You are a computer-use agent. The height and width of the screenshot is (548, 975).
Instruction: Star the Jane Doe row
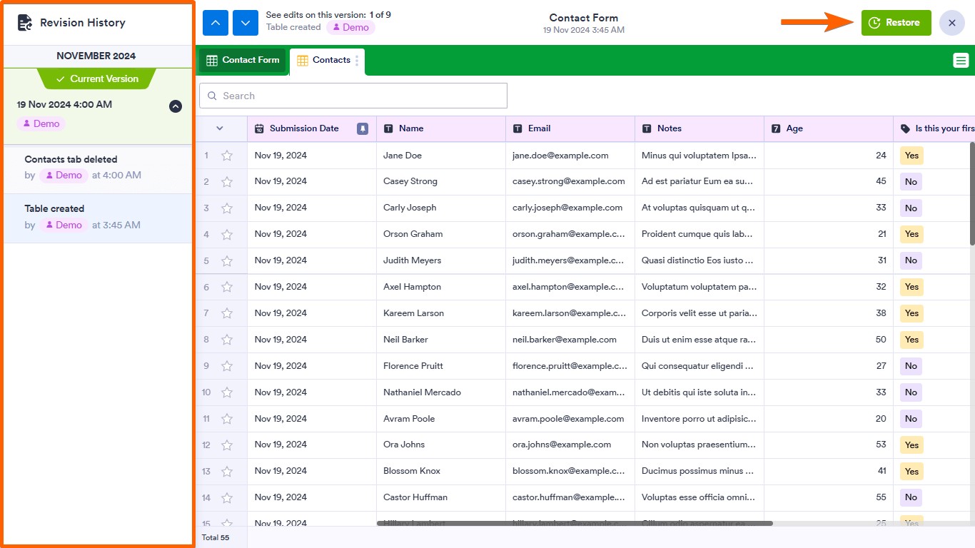(x=227, y=156)
